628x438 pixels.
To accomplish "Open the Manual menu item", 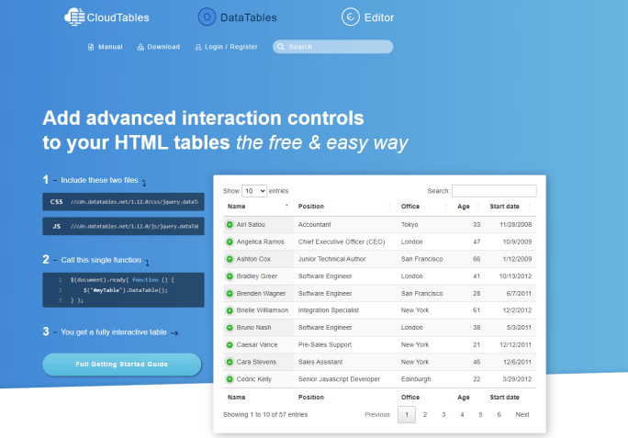I will (105, 47).
